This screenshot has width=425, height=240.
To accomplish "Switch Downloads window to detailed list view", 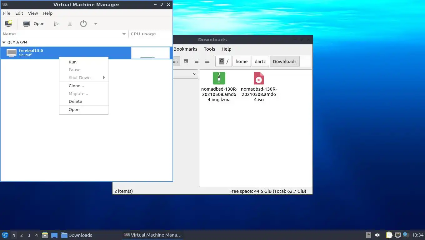I will coord(207,61).
